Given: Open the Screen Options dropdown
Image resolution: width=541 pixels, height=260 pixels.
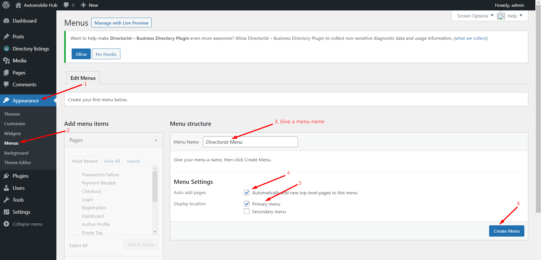Looking at the screenshot, I should (474, 16).
